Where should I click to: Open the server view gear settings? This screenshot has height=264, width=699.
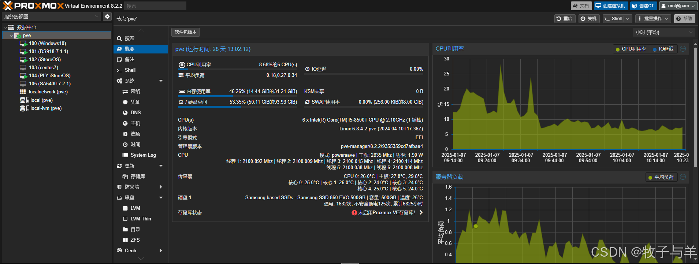[x=107, y=16]
